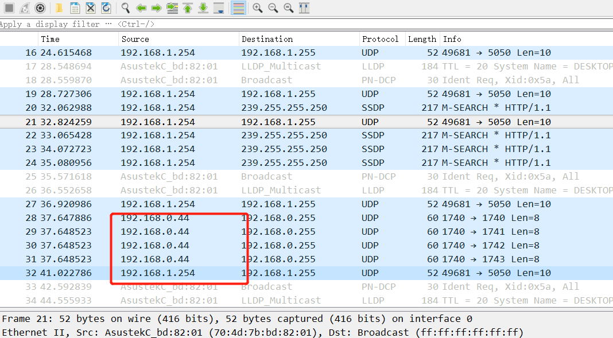This screenshot has height=338, width=613.
Task: Select LLDP packet number 17
Action: [306, 67]
